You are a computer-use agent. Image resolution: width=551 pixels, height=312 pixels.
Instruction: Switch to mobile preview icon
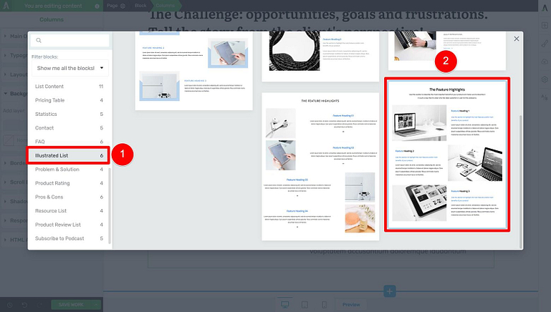[x=324, y=304]
